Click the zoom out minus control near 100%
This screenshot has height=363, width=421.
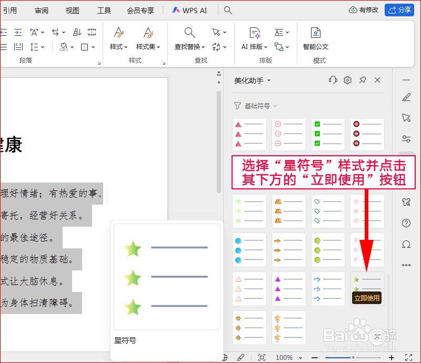[x=316, y=357]
